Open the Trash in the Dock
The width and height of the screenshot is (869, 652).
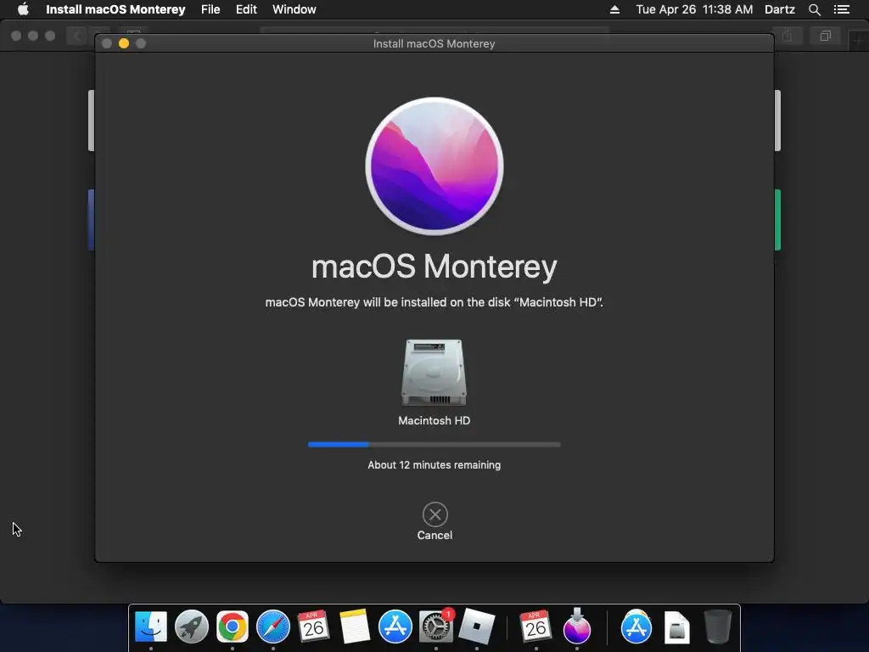click(718, 627)
